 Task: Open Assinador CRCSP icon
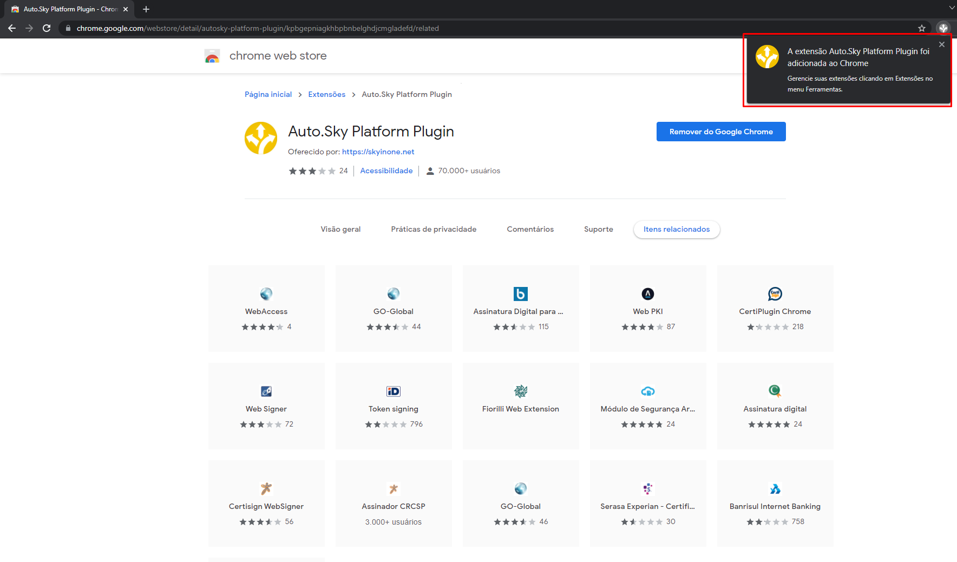click(x=394, y=488)
